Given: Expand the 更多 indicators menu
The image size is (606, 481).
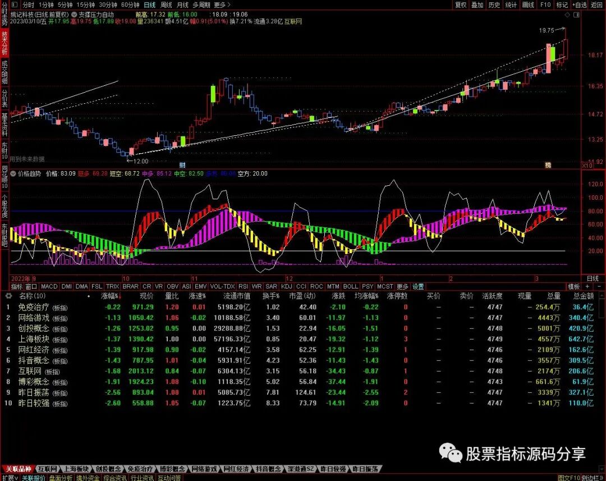Looking at the screenshot, I should click(x=402, y=286).
